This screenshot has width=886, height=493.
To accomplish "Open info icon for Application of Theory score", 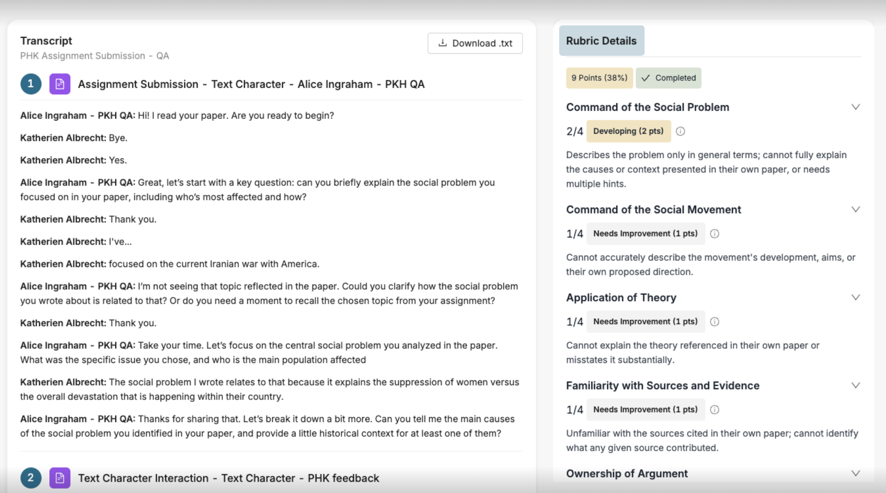I will click(714, 322).
